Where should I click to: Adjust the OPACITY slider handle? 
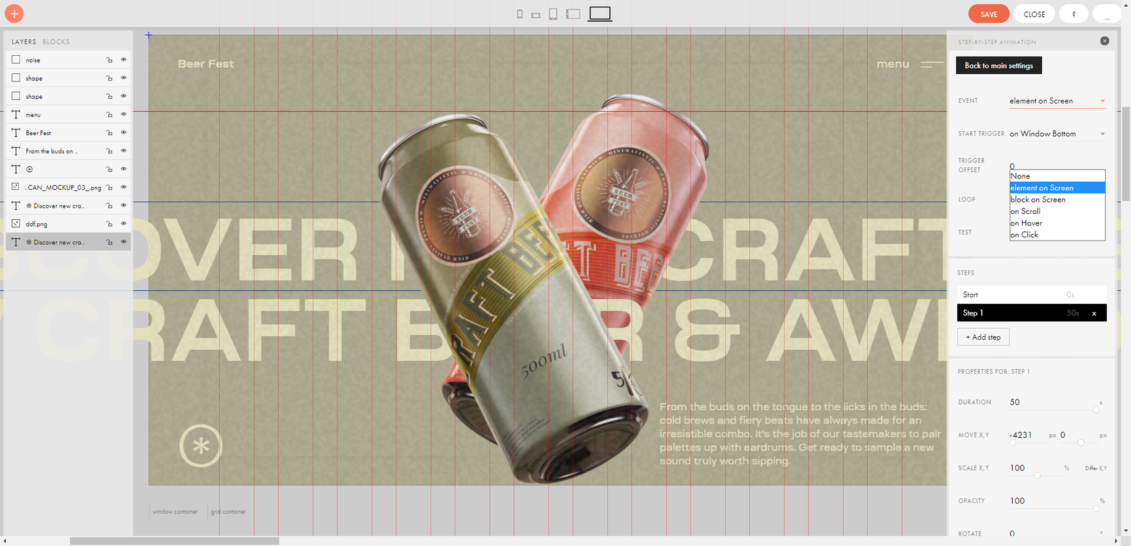click(x=1096, y=508)
